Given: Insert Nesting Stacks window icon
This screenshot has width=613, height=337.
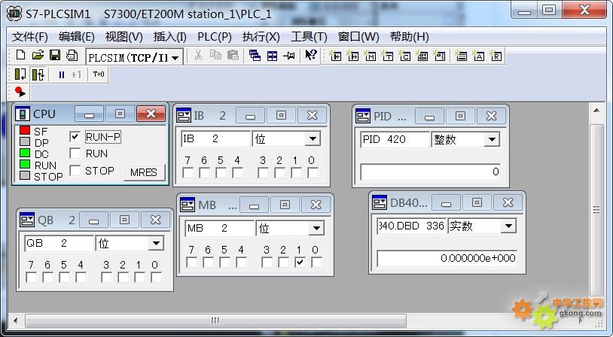Looking at the screenshot, I should coord(462,56).
